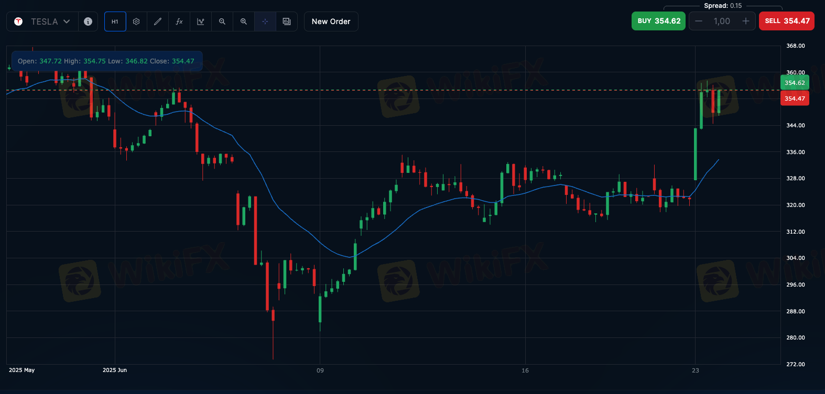825x394 pixels.
Task: Click the New Order button
Action: (x=331, y=21)
